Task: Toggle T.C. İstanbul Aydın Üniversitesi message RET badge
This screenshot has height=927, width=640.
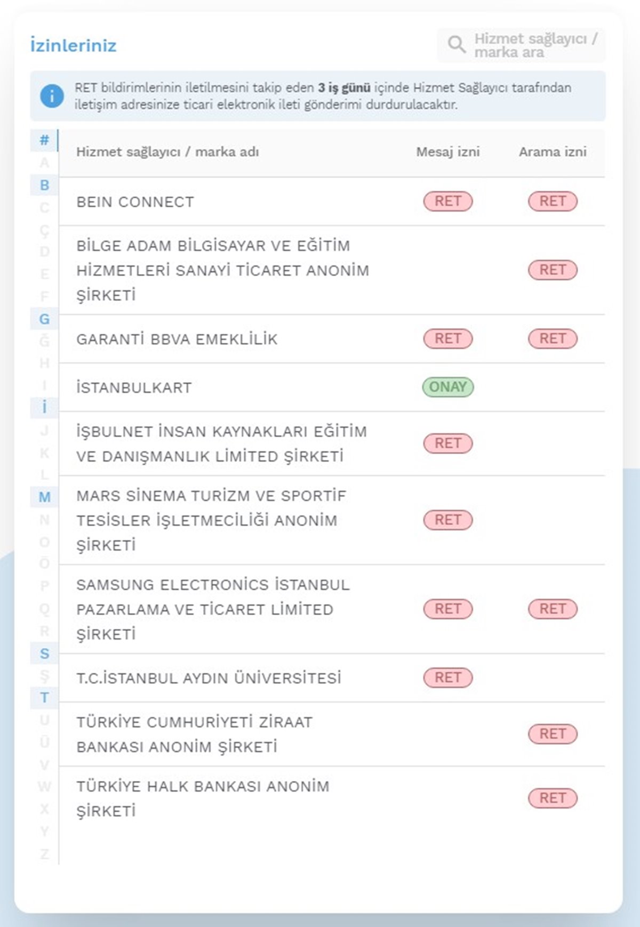Action: [448, 678]
